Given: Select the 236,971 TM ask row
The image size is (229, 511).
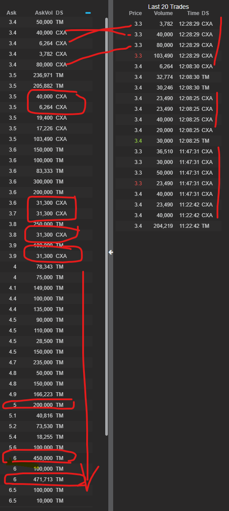Looking at the screenshot, I should [x=46, y=75].
